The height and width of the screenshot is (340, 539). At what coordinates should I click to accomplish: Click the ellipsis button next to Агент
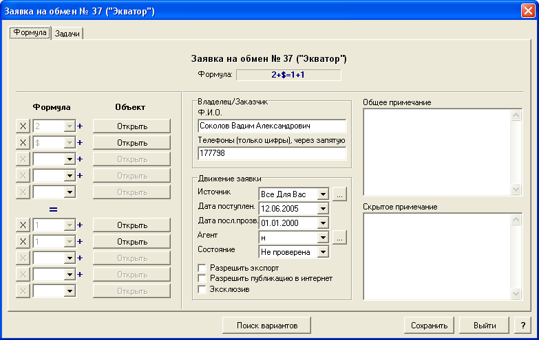pos(339,238)
